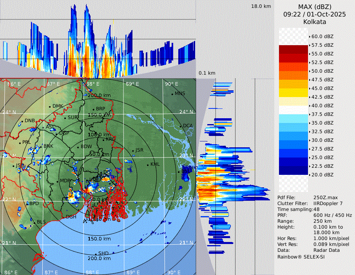Click the 18.0 km height label
Image resolution: width=355 pixels, height=275 pixels.
(261, 6)
